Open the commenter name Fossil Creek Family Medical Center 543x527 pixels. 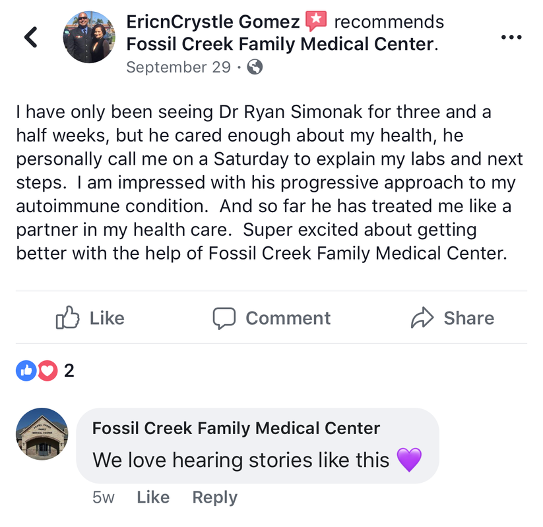[236, 428]
